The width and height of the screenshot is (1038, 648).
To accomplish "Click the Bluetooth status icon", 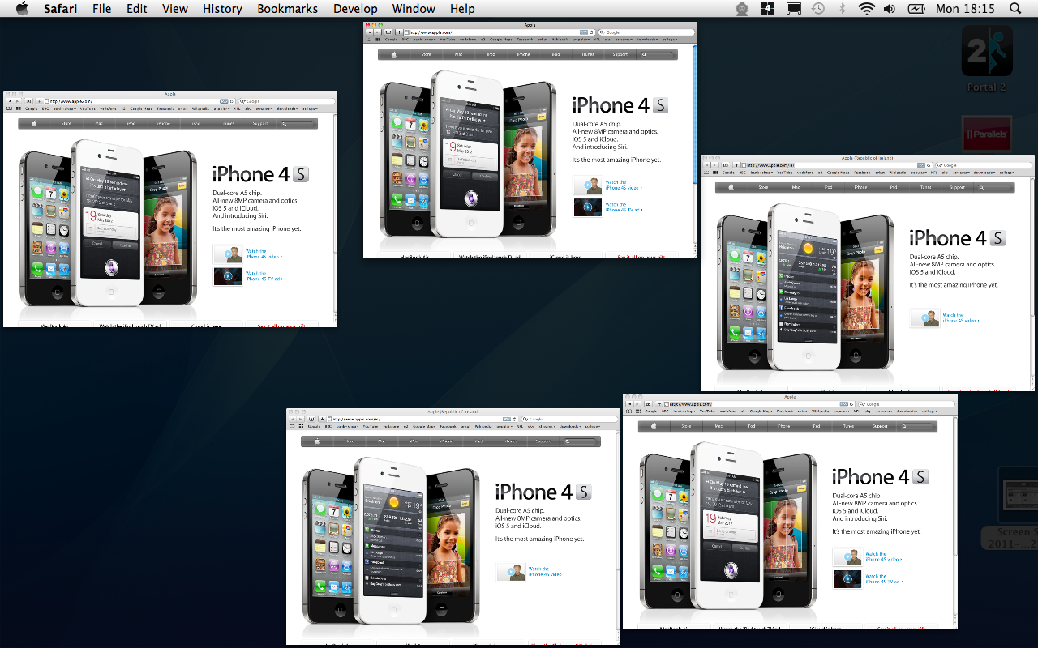I will pyautogui.click(x=842, y=8).
